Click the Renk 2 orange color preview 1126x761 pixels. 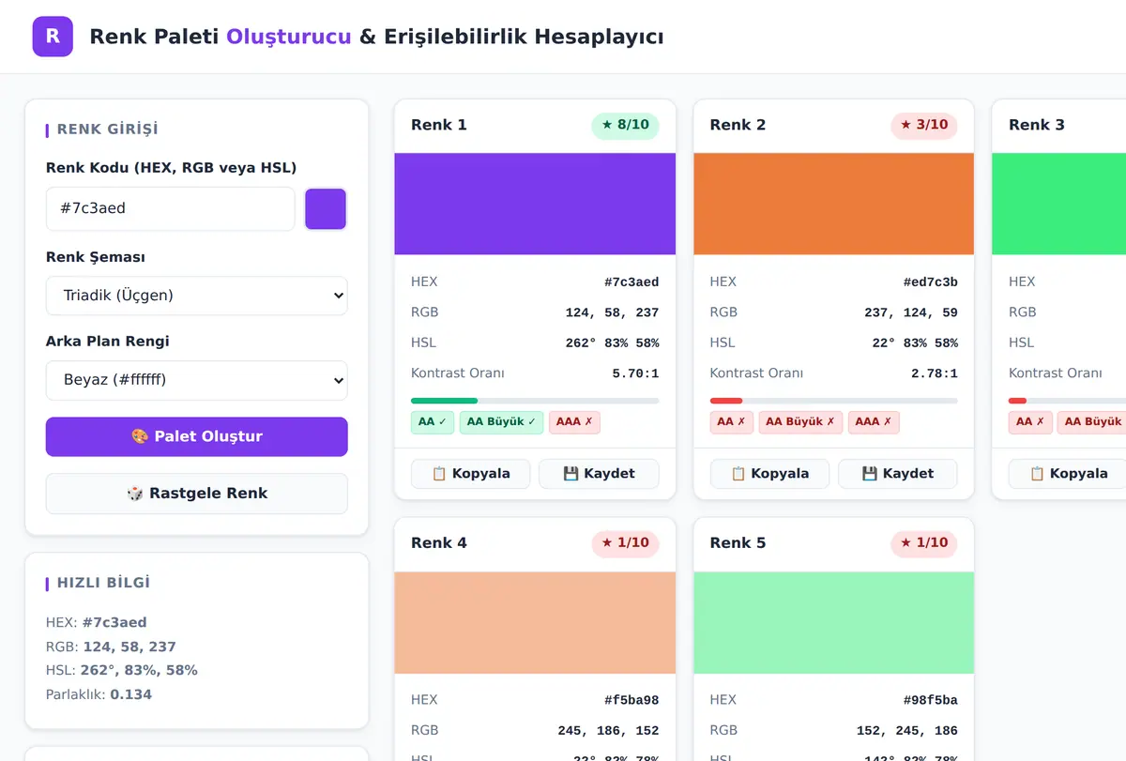point(833,204)
